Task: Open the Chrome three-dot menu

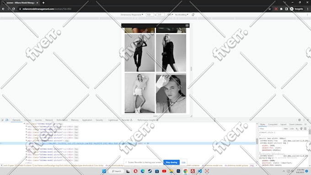Action: coord(308,9)
